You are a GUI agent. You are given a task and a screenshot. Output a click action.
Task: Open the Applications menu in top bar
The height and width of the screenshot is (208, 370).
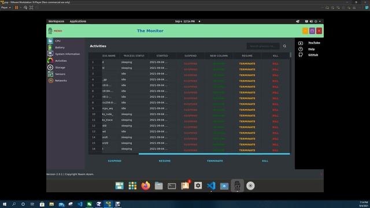[78, 21]
